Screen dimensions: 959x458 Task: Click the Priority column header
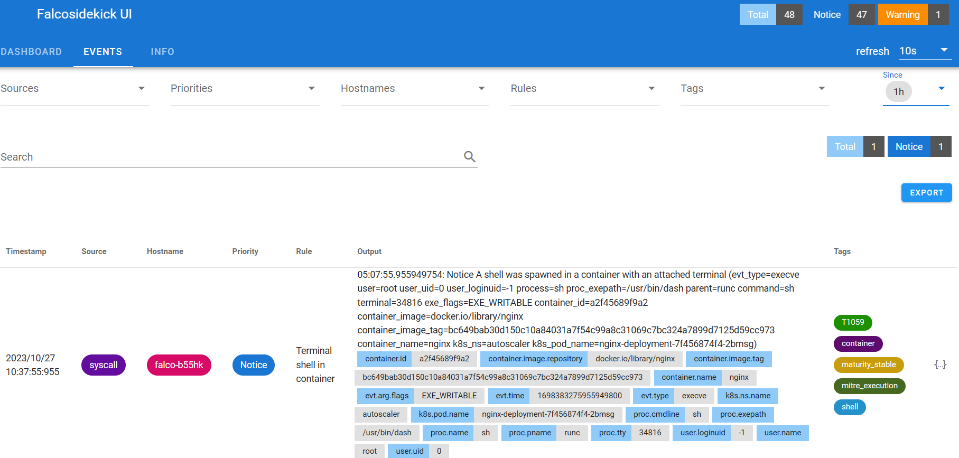[245, 251]
